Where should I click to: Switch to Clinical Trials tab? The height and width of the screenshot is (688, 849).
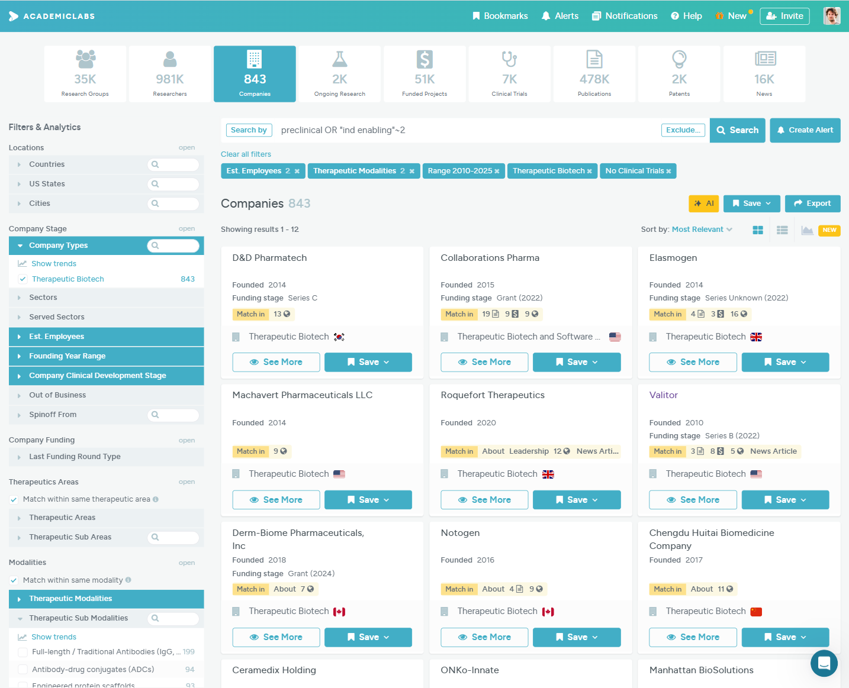click(510, 74)
